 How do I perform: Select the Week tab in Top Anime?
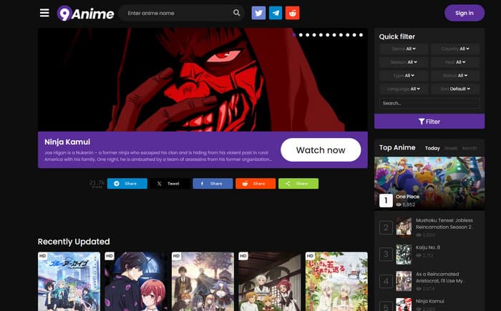pyautogui.click(x=451, y=148)
